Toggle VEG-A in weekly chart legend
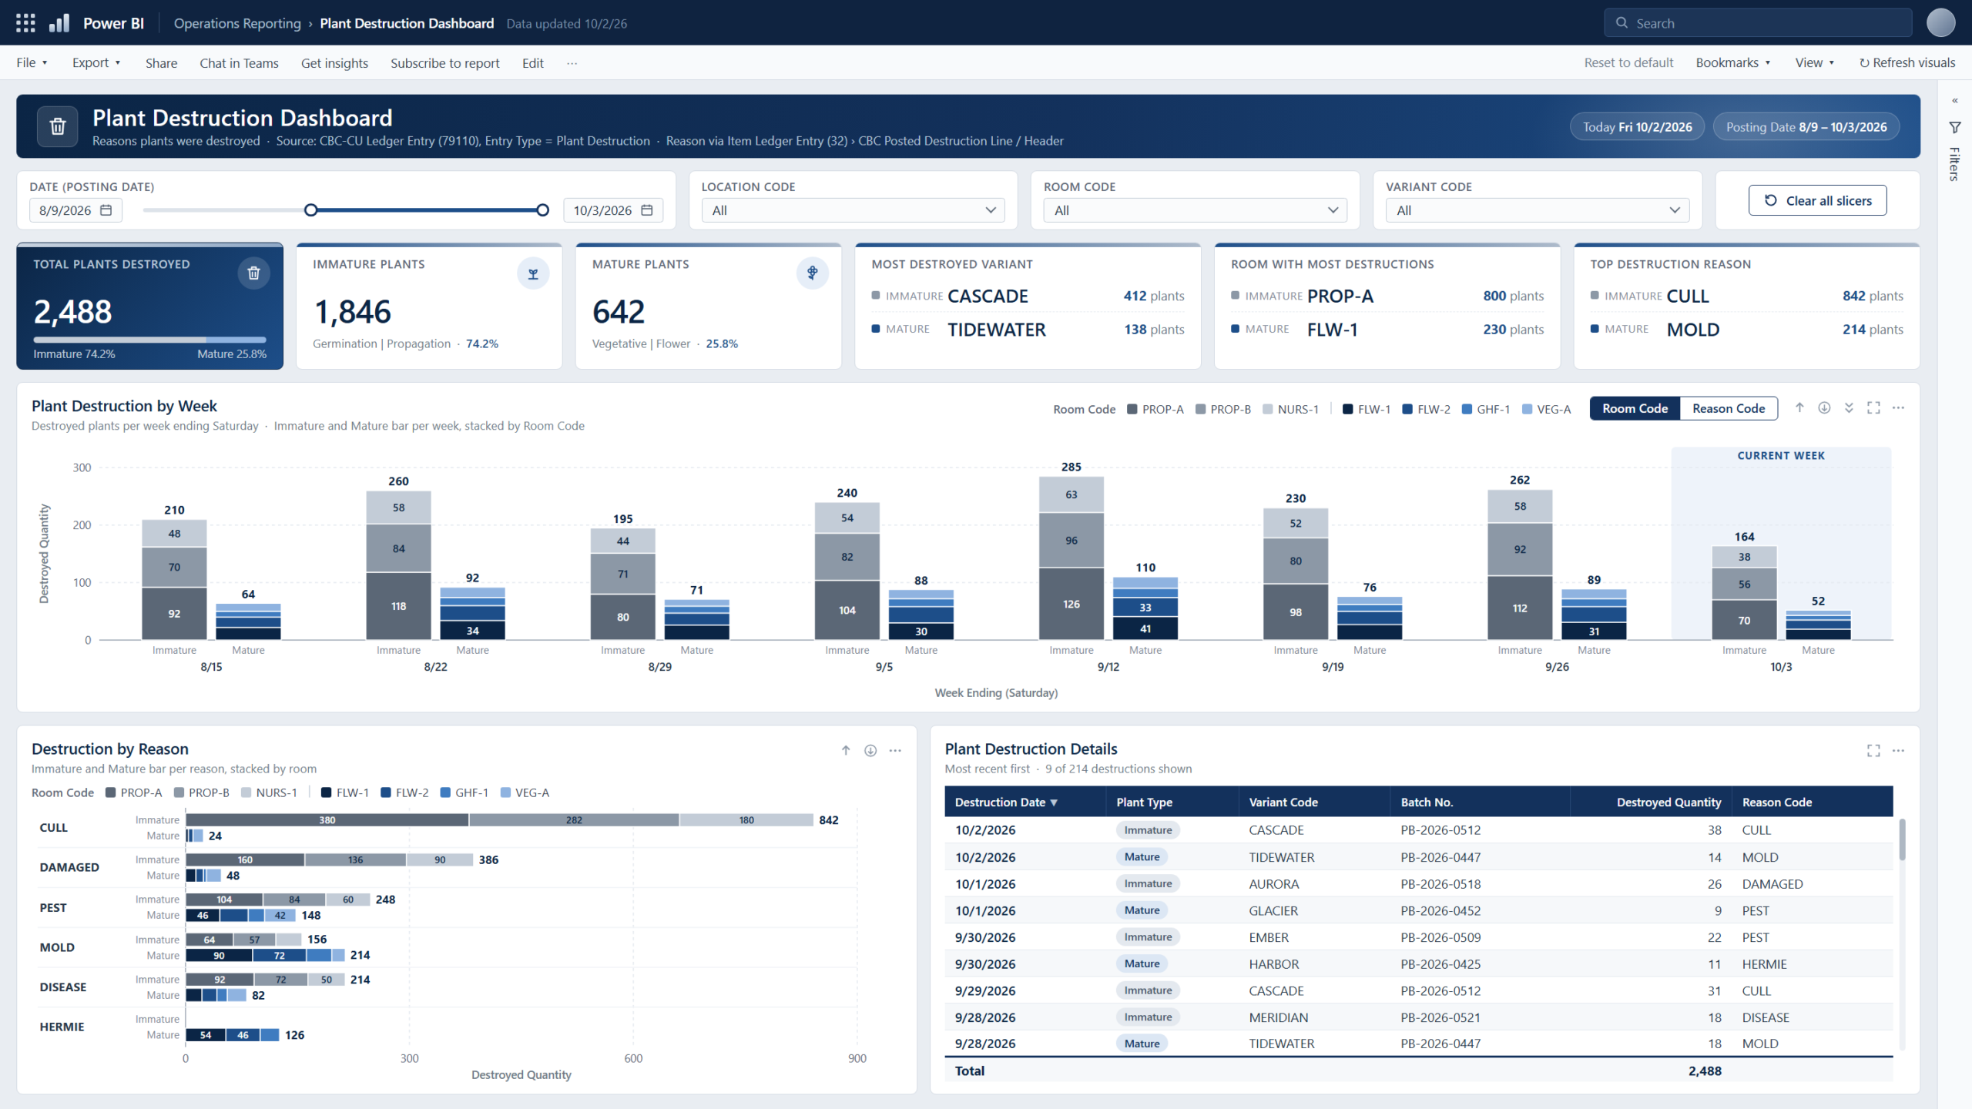1972x1109 pixels. (1546, 409)
